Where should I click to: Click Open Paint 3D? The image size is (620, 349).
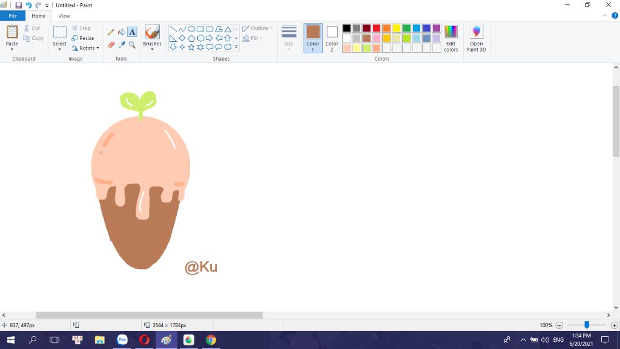[476, 38]
